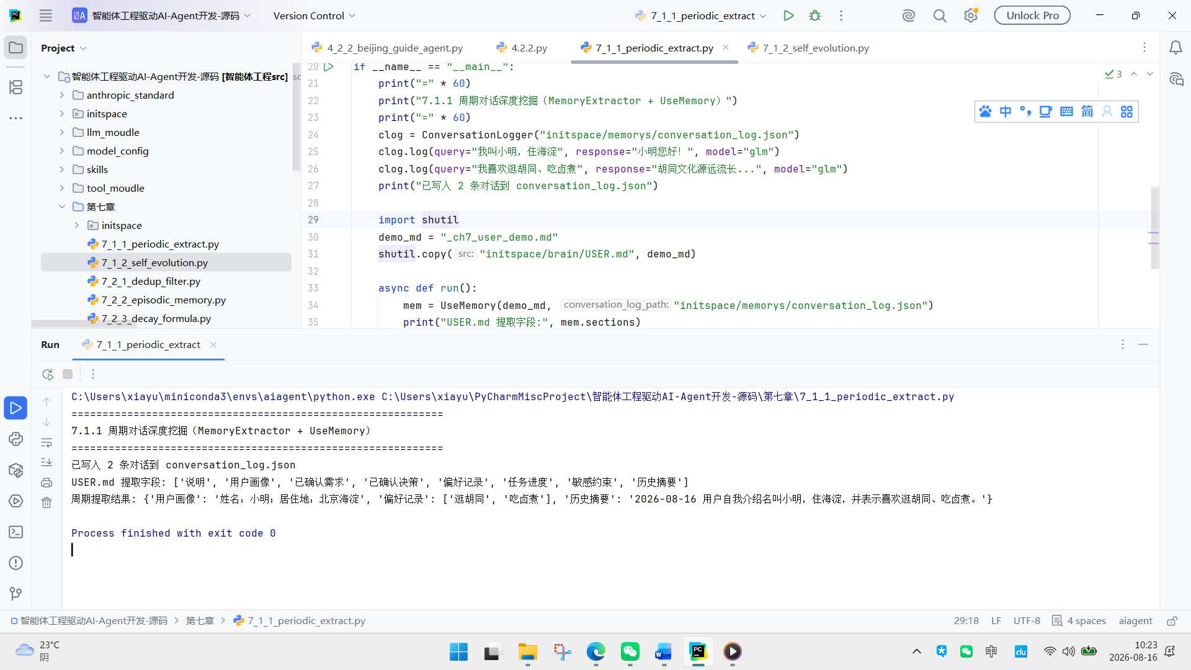Viewport: 1191px width, 670px height.
Task: Start debugging with the bug icon
Action: point(815,16)
